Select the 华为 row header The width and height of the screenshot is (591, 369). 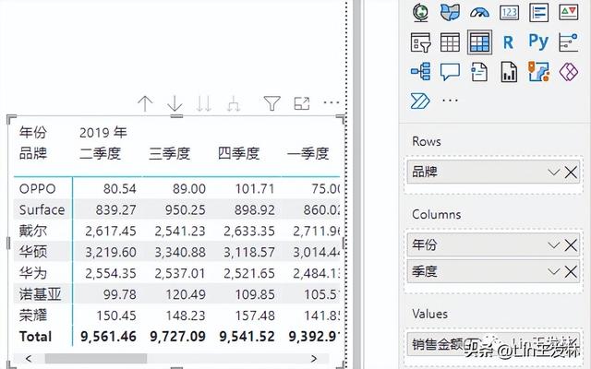click(x=33, y=273)
